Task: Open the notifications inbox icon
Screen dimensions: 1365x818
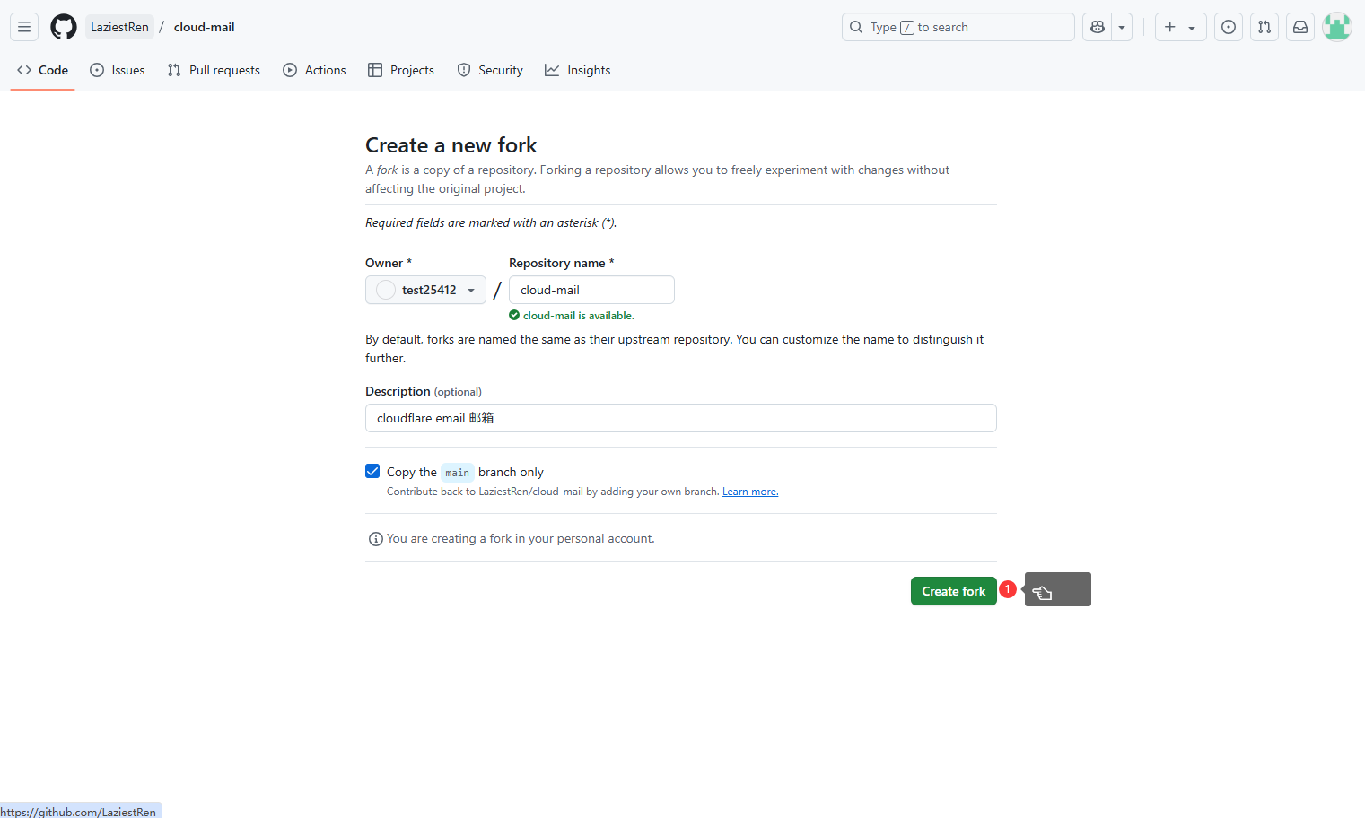Action: click(1300, 27)
